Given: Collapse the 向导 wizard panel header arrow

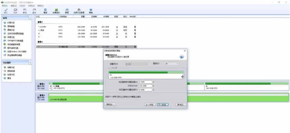Looking at the screenshot, I should (x=30, y=18).
